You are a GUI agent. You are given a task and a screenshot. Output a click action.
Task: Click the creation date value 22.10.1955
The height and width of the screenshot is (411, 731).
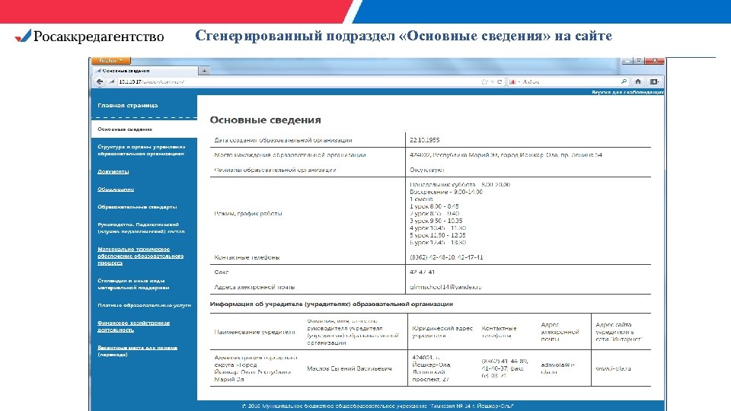(x=424, y=140)
